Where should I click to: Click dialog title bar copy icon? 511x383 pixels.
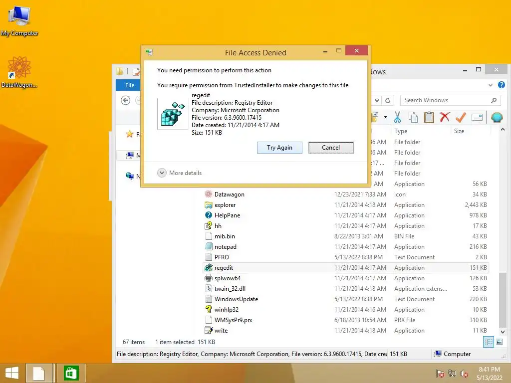tap(149, 52)
